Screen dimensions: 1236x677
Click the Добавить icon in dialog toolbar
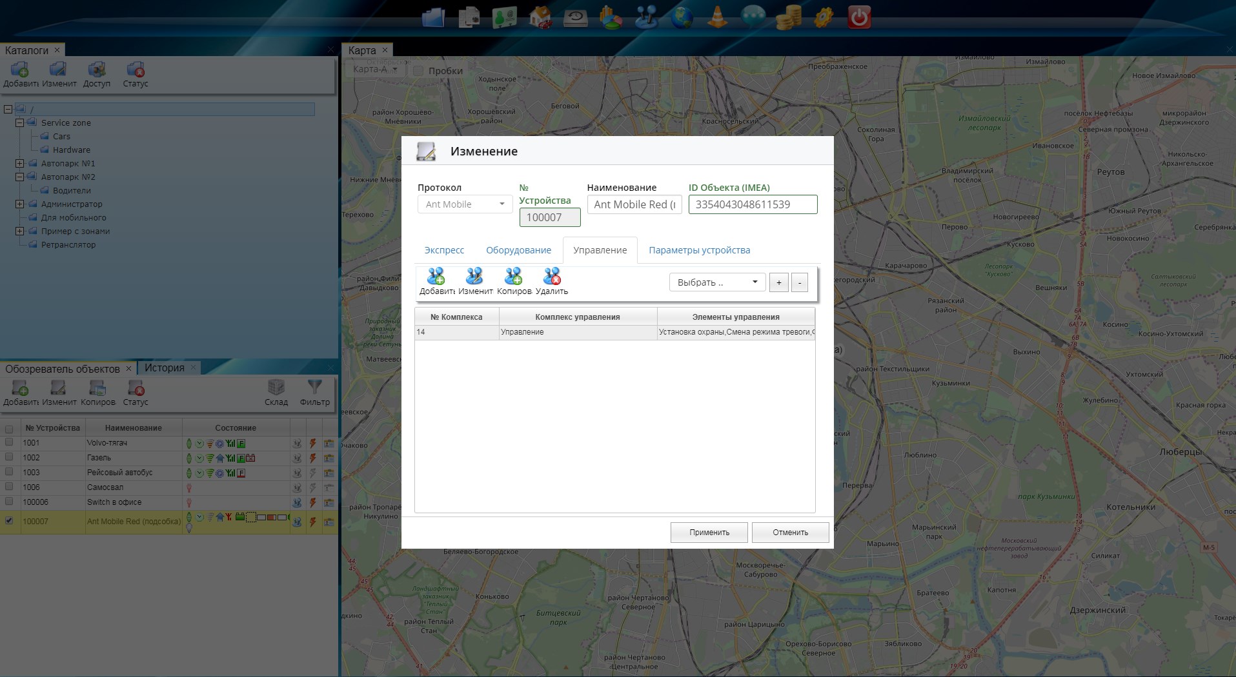(436, 277)
